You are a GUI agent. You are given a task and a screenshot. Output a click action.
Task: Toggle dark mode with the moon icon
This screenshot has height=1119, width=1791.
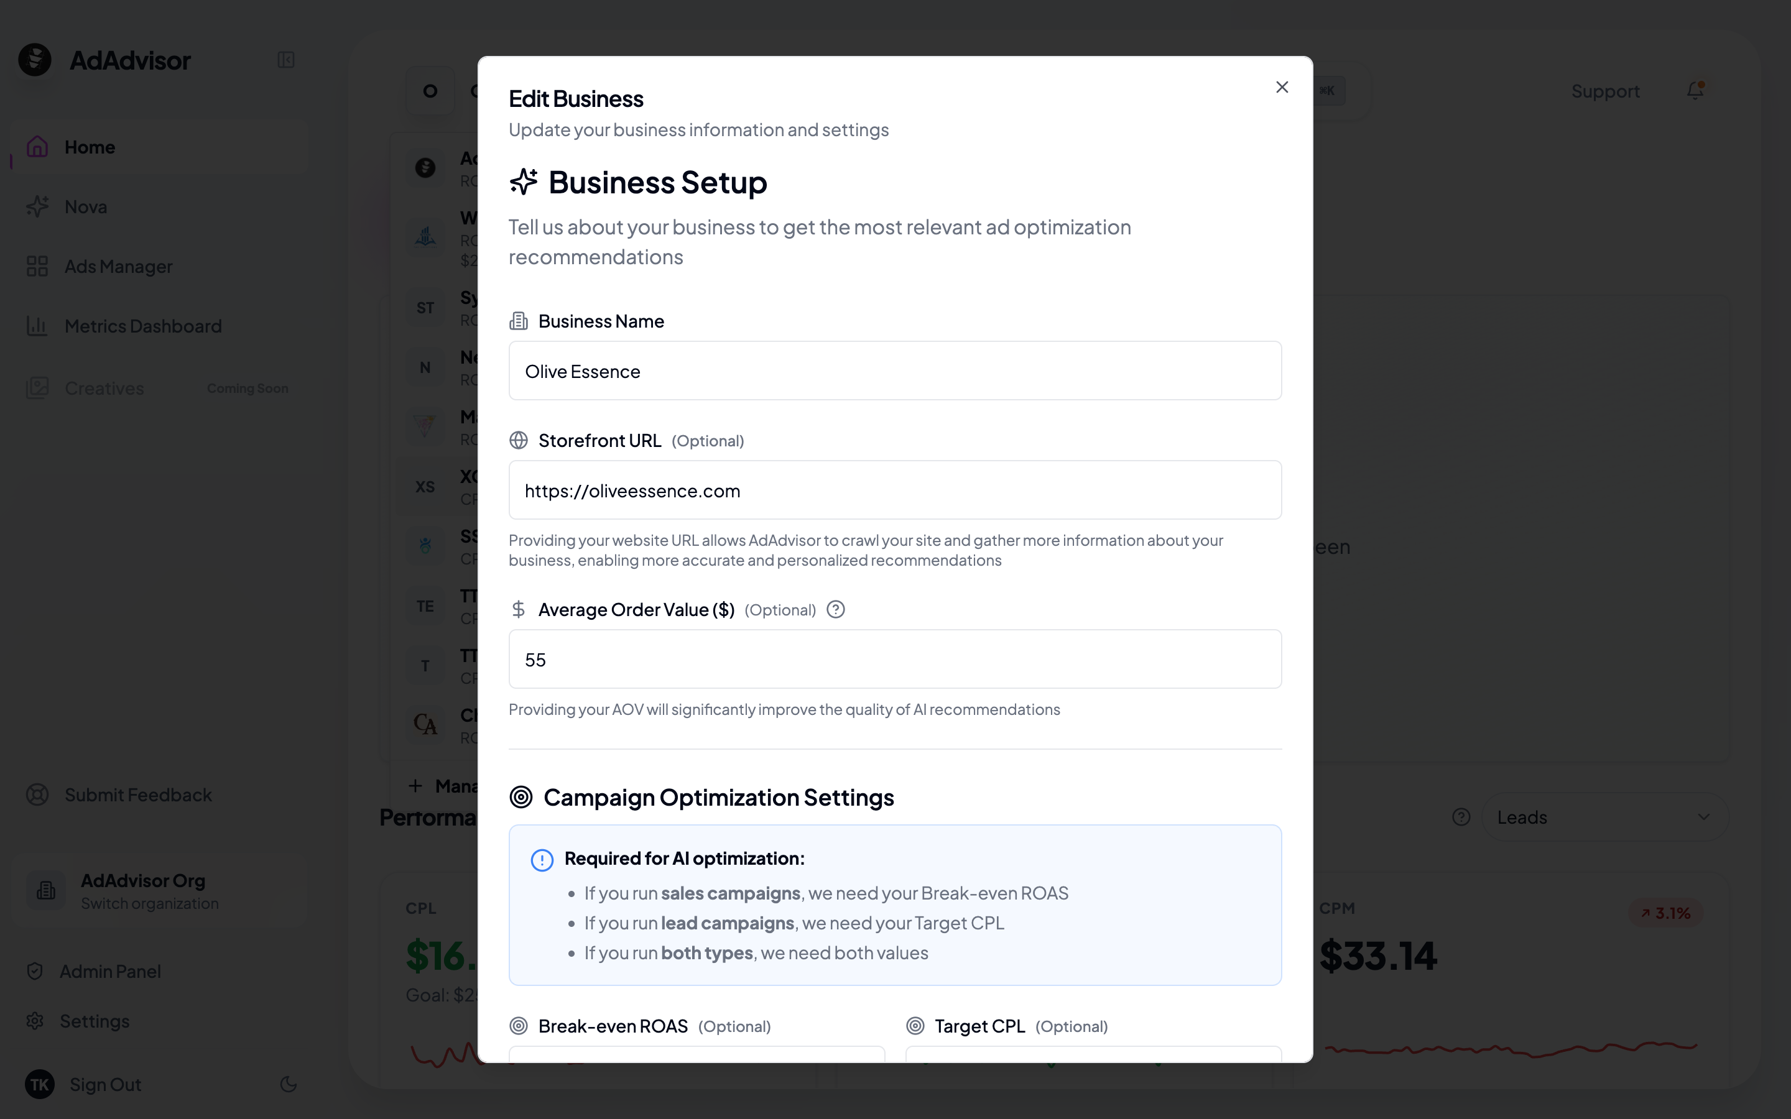(x=289, y=1084)
